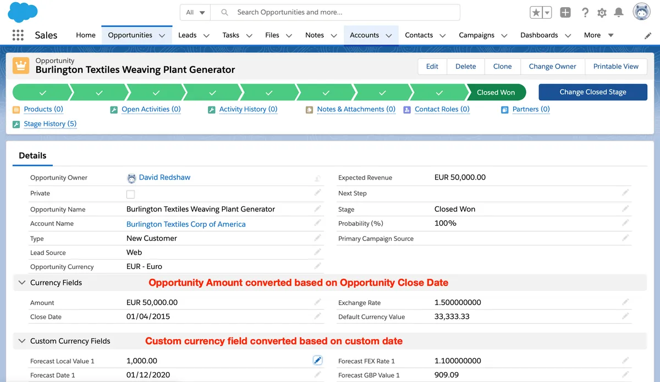This screenshot has height=382, width=660.
Task: Go to the Home tab
Action: pyautogui.click(x=86, y=35)
